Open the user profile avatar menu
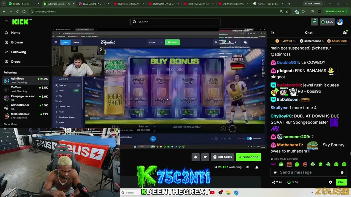This screenshot has width=351, height=197. pyautogui.click(x=340, y=22)
